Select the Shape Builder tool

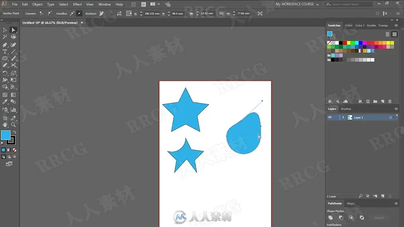(x=5, y=87)
